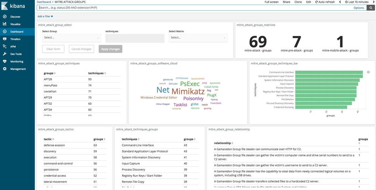
Task: Click the credential-access tactic row
Action: click(75, 176)
